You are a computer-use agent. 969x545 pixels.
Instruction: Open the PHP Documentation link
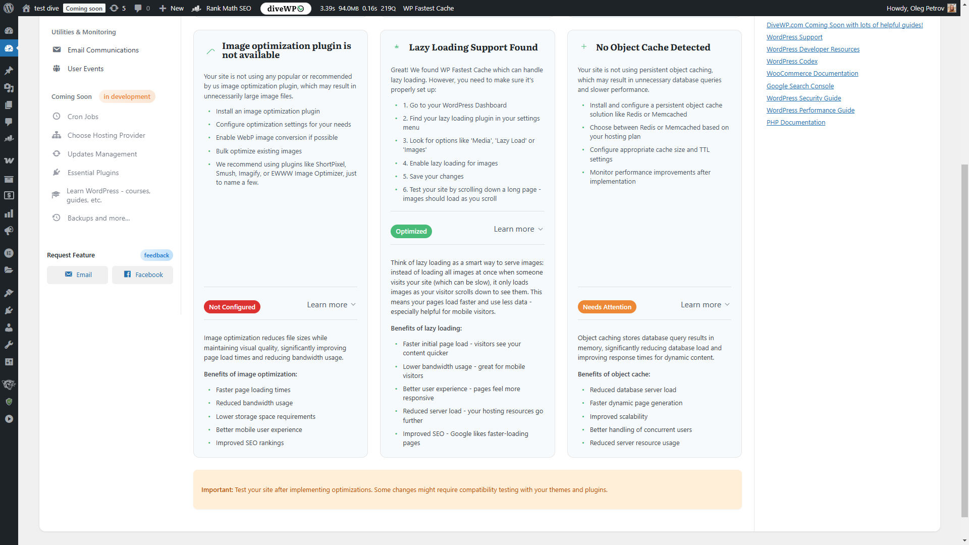click(796, 122)
